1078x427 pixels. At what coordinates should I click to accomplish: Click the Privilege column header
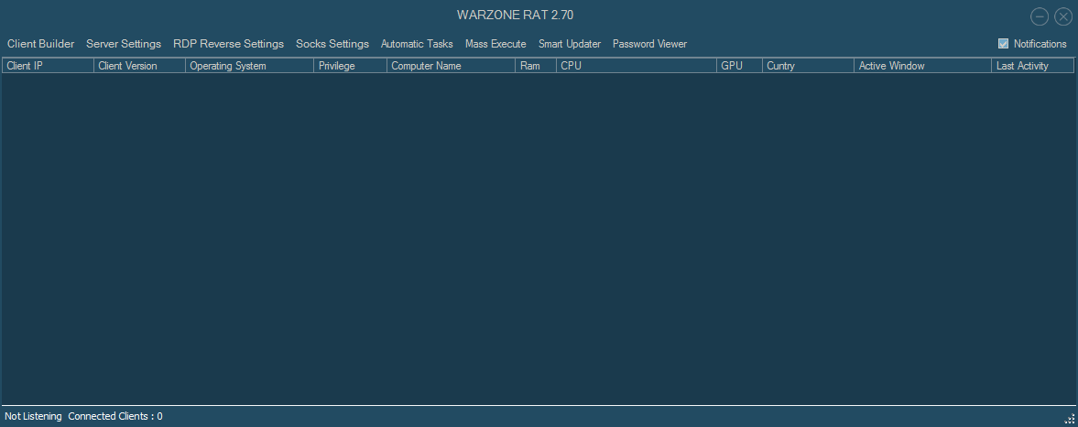click(350, 66)
